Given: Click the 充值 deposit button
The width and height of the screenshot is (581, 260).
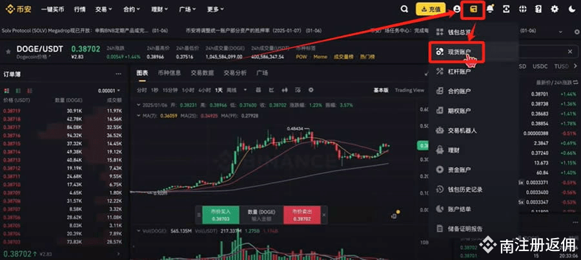Looking at the screenshot, I should (430, 10).
